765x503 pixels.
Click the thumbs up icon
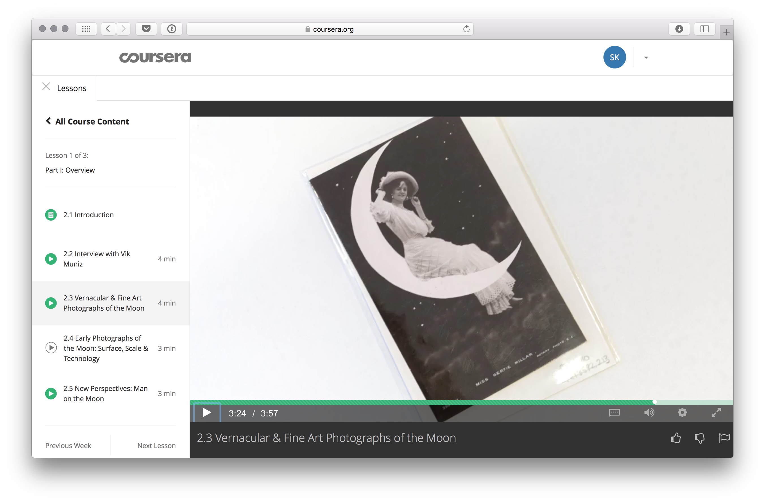point(676,437)
